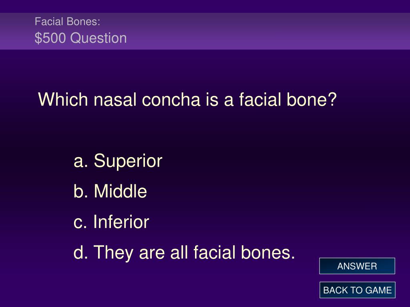Image resolution: width=410 pixels, height=307 pixels.
Task: Click the word bones. ending option d
Action: click(x=268, y=253)
